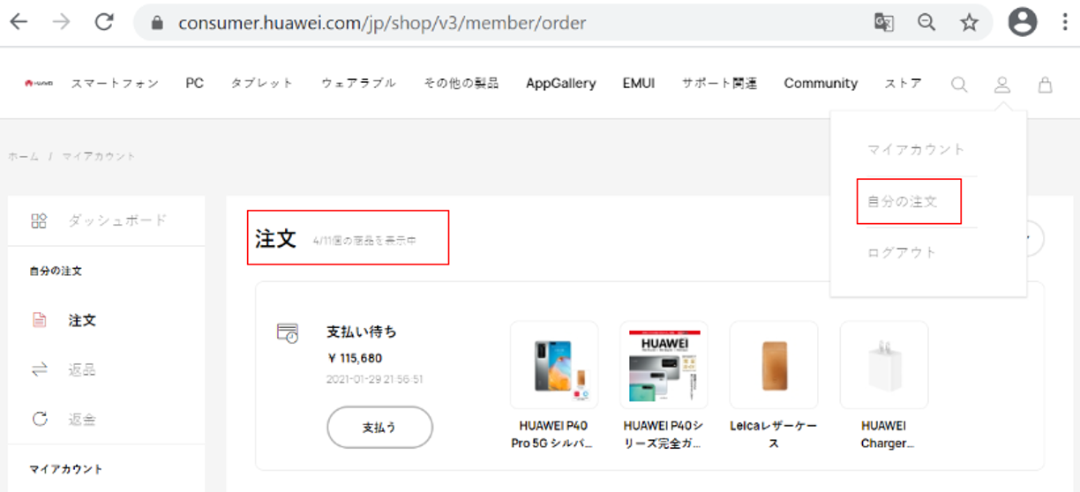Go to Community in the header
The image size is (1080, 492).
(x=821, y=84)
